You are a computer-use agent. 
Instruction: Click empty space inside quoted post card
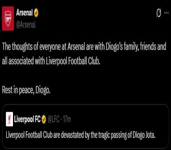(x=114, y=119)
